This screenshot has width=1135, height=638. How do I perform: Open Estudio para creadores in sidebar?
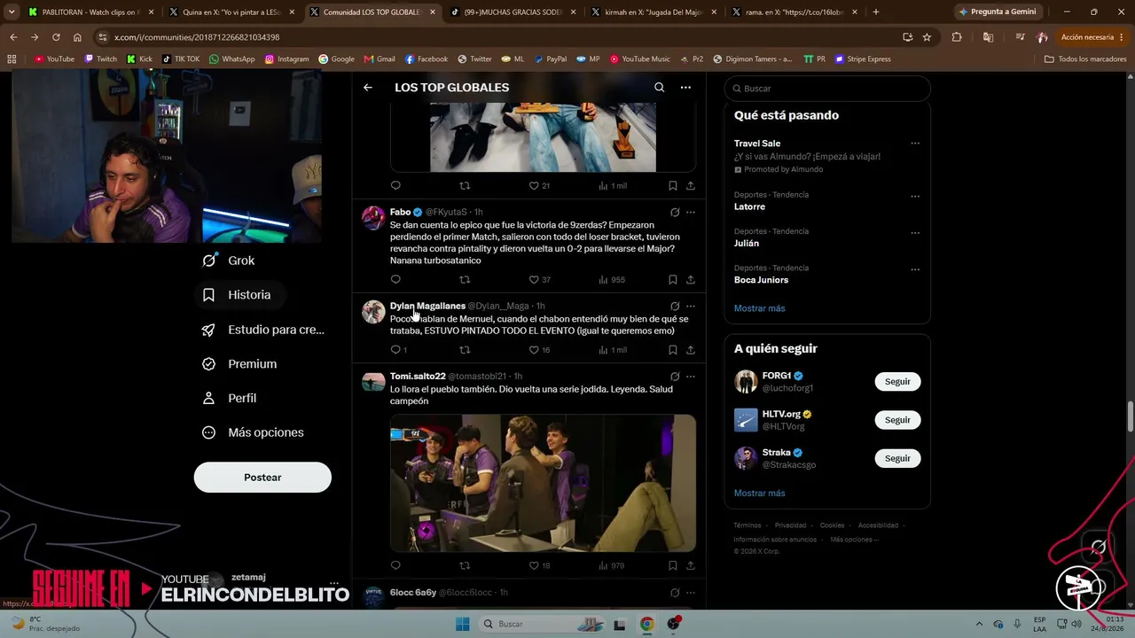[263, 330]
